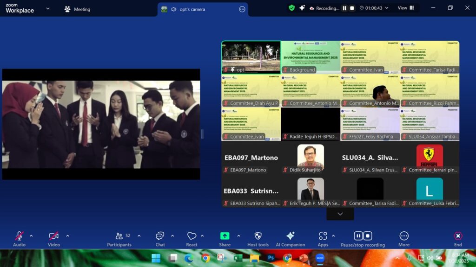Click the green Share screen icon
The height and width of the screenshot is (267, 476).
click(225, 236)
